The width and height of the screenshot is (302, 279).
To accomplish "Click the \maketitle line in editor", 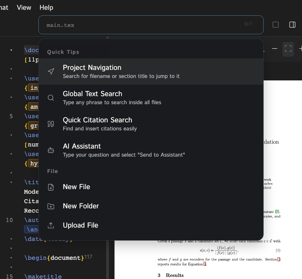I will [43, 277].
